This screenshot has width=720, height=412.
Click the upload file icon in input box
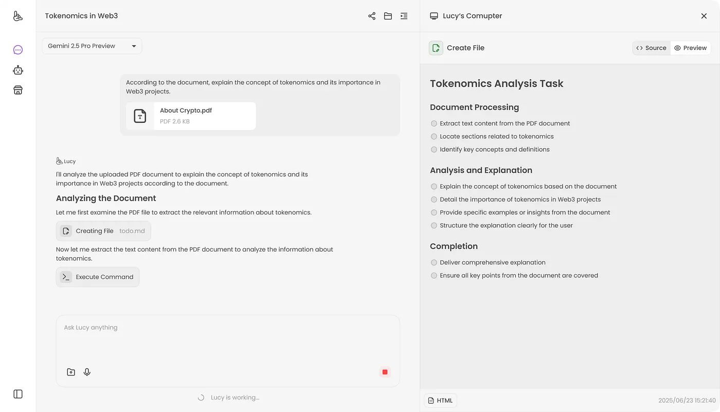[x=71, y=372]
